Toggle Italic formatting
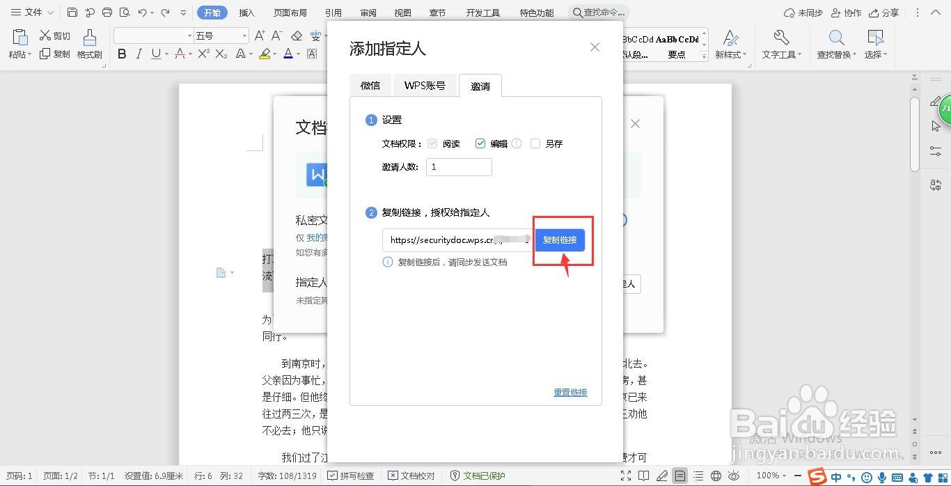951x486 pixels. click(139, 54)
